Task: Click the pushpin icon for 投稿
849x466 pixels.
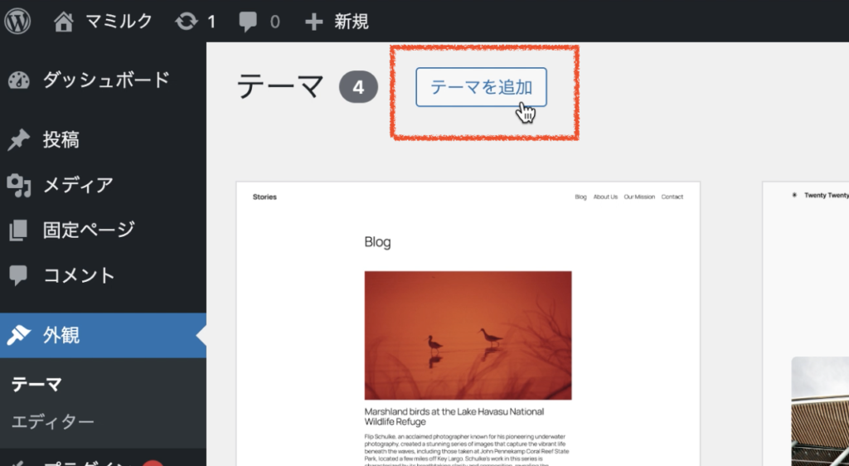Action: (19, 140)
